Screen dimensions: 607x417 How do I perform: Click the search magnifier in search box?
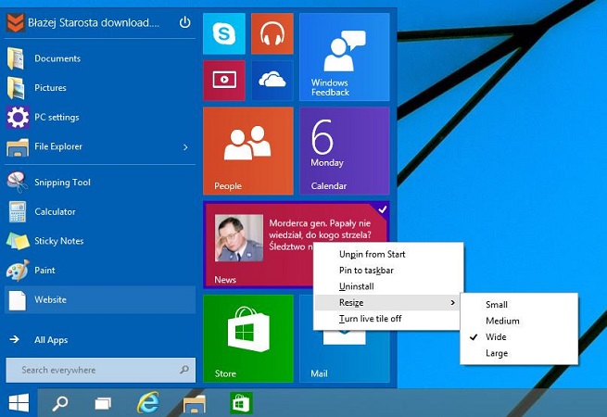(x=184, y=370)
